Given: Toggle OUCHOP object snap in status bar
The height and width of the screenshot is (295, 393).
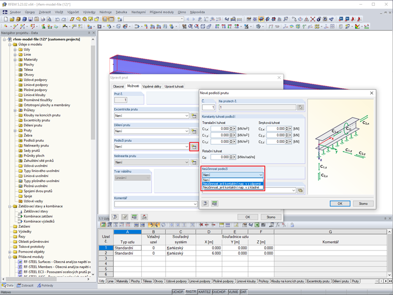Looking at the screenshot, I should click(219, 292).
